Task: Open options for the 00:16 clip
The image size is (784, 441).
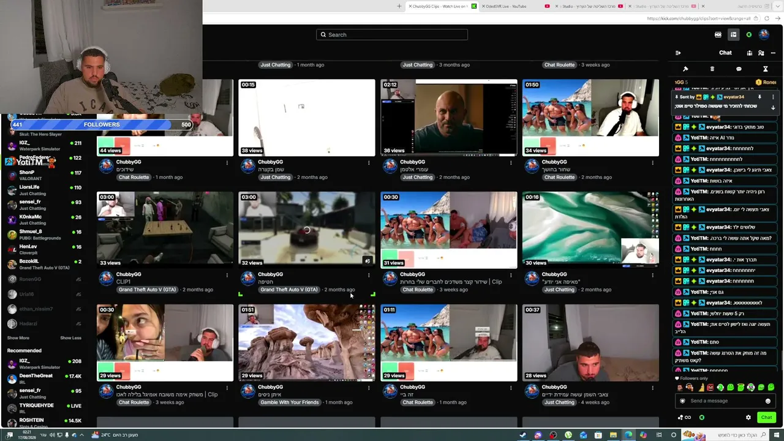Action: [653, 276]
